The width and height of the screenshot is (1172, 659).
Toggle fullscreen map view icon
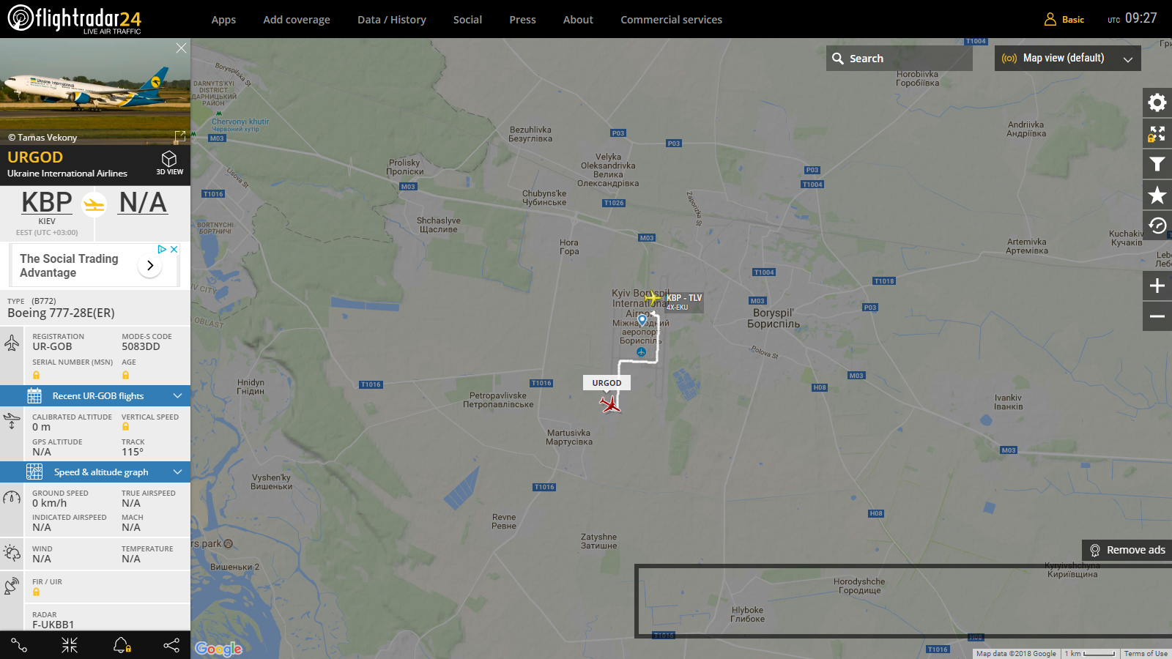[1157, 133]
